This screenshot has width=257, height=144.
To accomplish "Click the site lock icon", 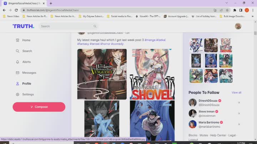I will (24, 10).
